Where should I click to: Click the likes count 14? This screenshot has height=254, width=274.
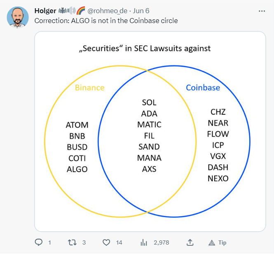(119, 242)
